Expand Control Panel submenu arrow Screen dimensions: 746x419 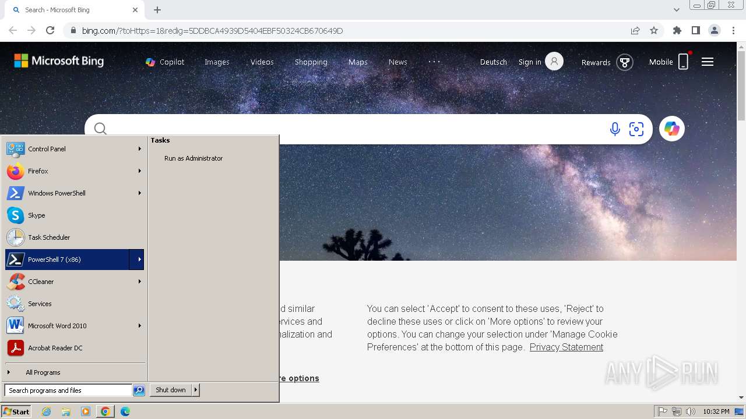[139, 149]
